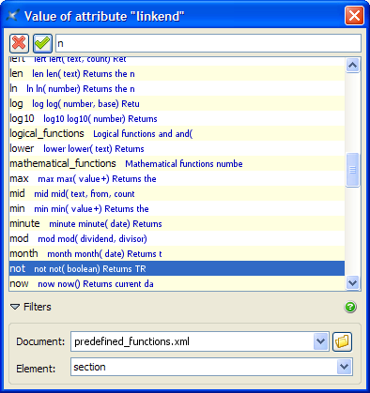Select the "logical_functions" row
Screen dimensions: 370x393
click(177, 134)
